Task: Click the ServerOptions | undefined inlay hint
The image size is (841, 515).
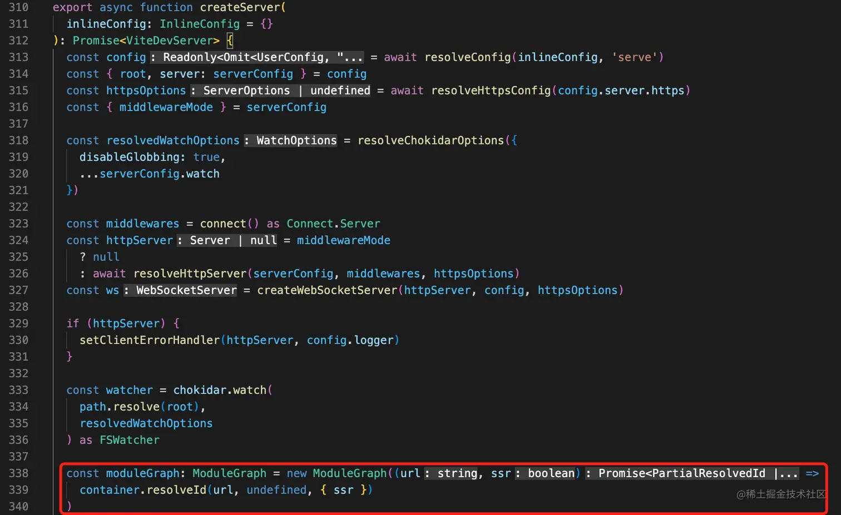Action: coord(280,91)
